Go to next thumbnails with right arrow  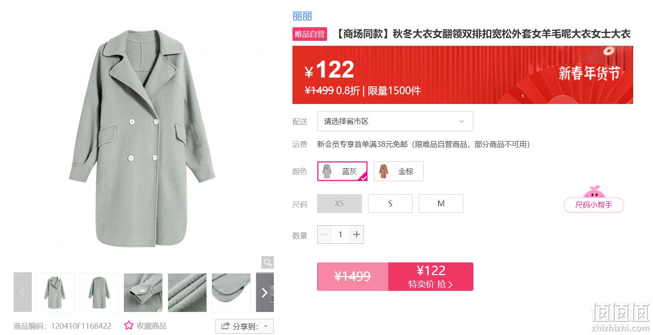point(265,293)
